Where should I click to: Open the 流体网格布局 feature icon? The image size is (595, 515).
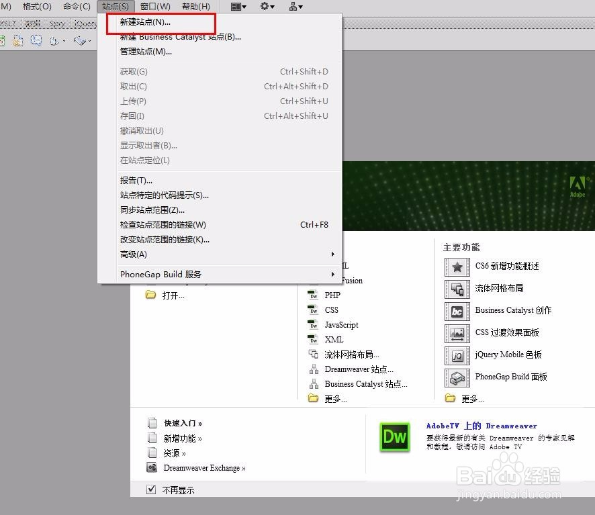pyautogui.click(x=457, y=288)
